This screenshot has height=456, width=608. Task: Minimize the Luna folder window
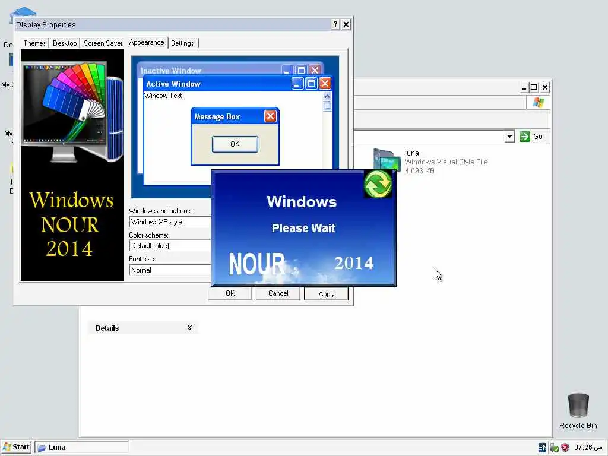(x=524, y=87)
